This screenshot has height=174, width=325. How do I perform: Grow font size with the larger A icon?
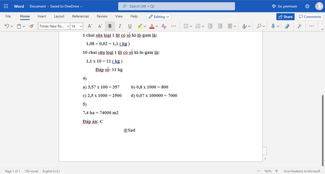[x=90, y=26]
